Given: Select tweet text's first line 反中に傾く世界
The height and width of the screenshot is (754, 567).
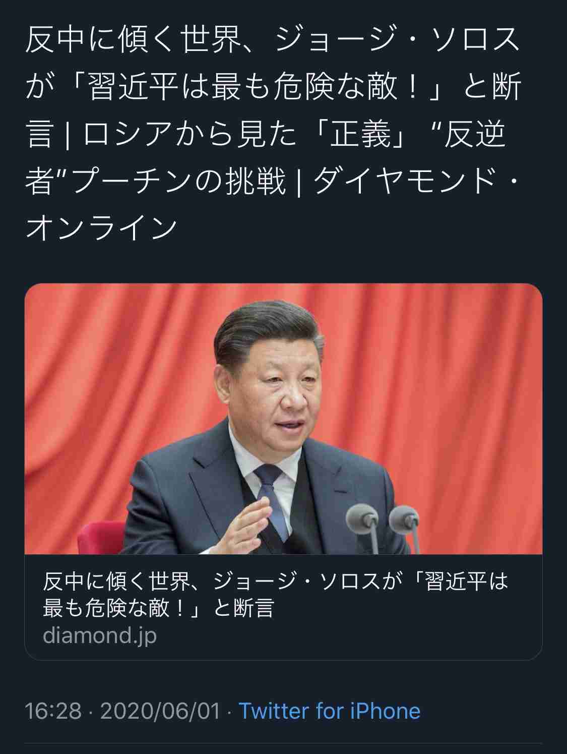Looking at the screenshot, I should click(133, 40).
